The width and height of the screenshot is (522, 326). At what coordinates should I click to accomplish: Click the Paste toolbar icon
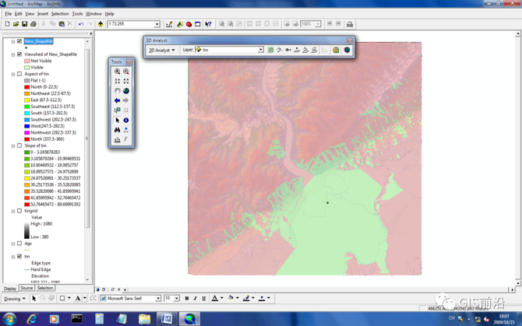point(62,24)
